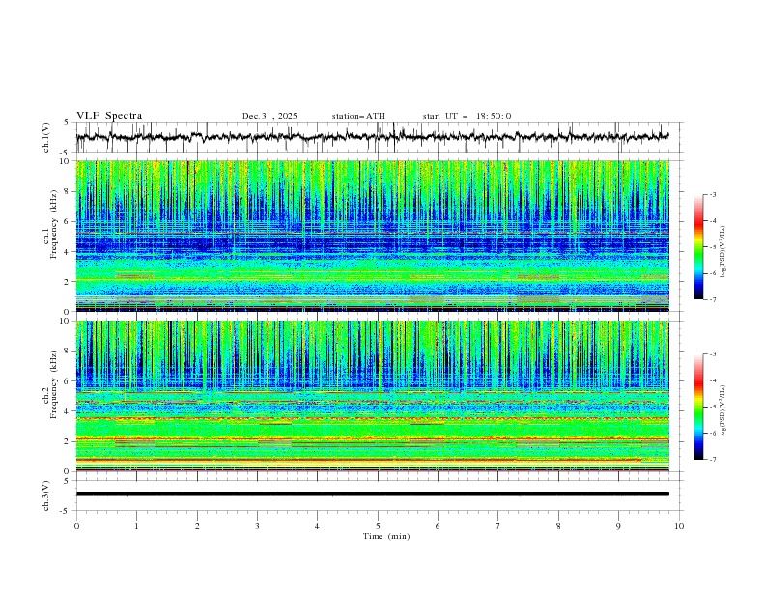
Task: Click the "ch.3(V)" axis label
Action: 46,495
